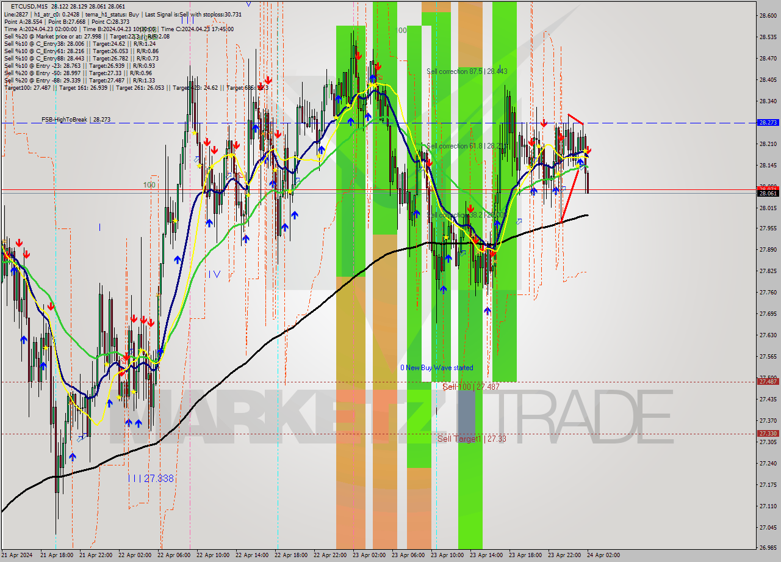The height and width of the screenshot is (562, 781).
Task: Select the 'Sell %20 @ Market price' line
Action: click(x=87, y=36)
